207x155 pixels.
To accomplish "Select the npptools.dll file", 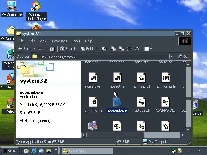I will (141, 105).
